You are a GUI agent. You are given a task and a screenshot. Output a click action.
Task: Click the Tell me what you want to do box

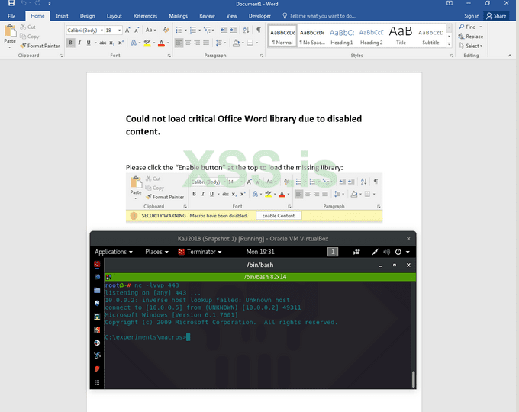[319, 16]
